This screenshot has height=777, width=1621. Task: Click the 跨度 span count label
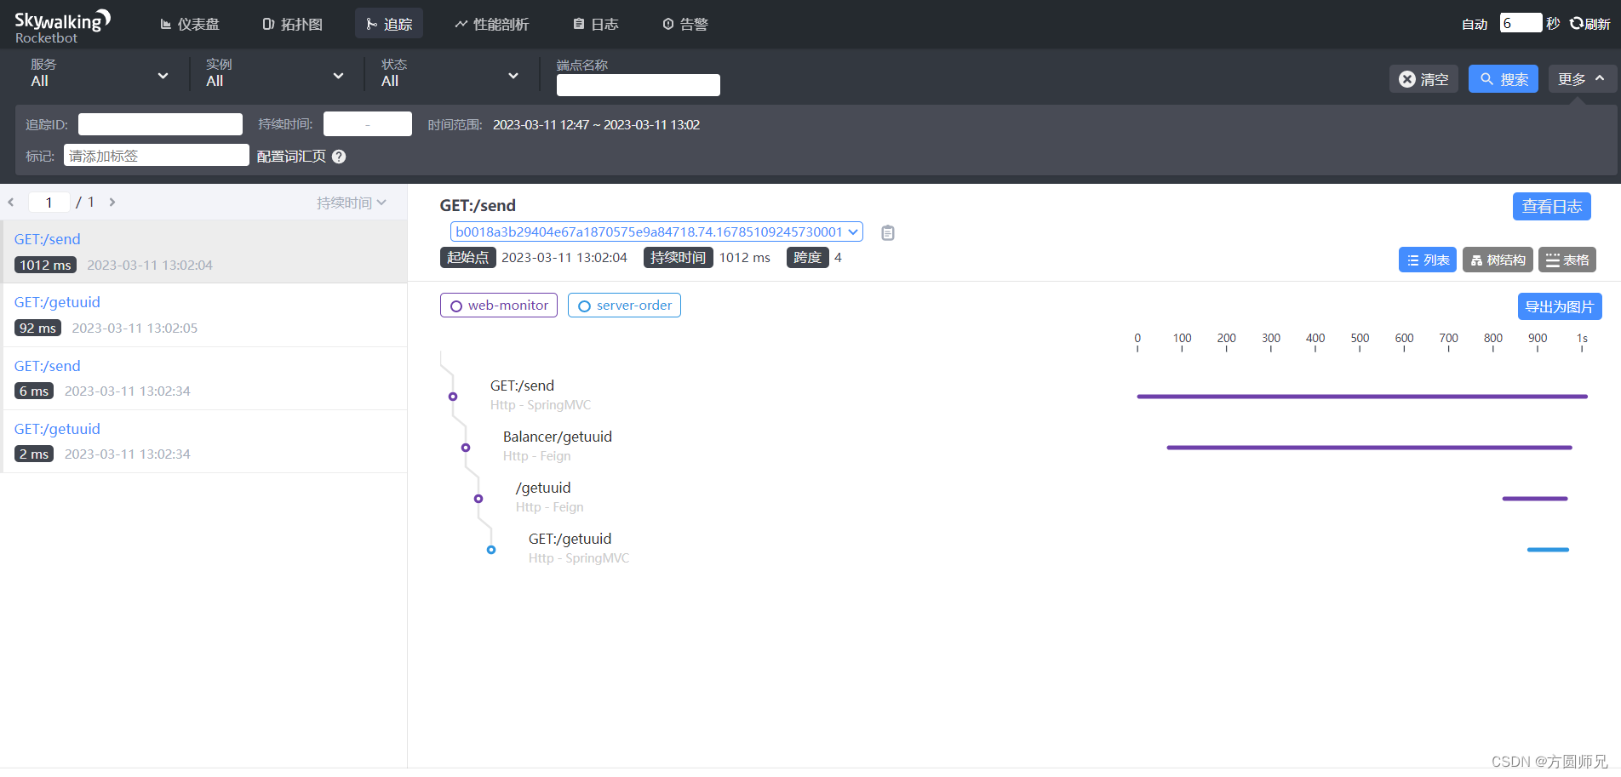click(807, 257)
